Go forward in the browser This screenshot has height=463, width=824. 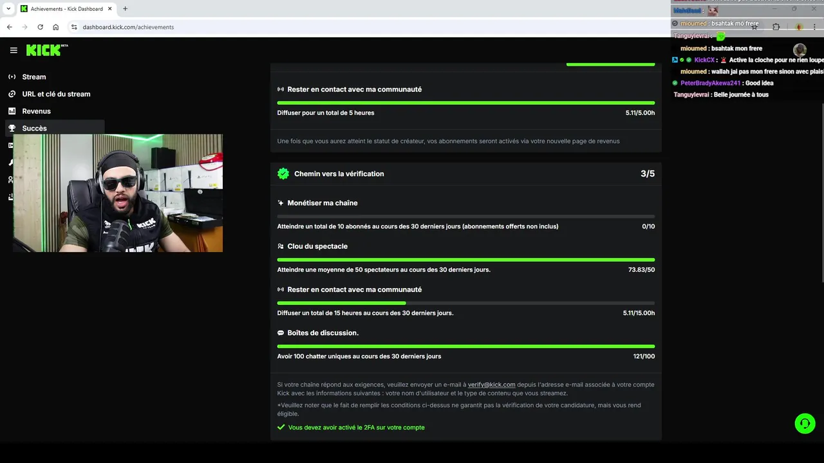point(24,27)
